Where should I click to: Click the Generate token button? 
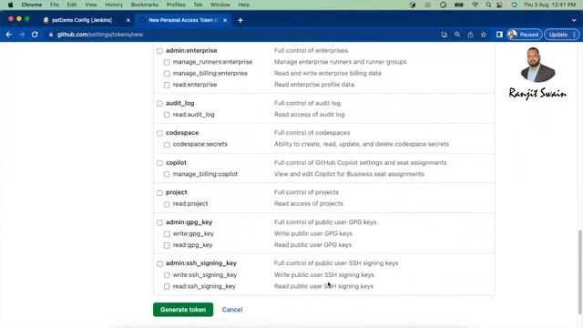pos(183,310)
